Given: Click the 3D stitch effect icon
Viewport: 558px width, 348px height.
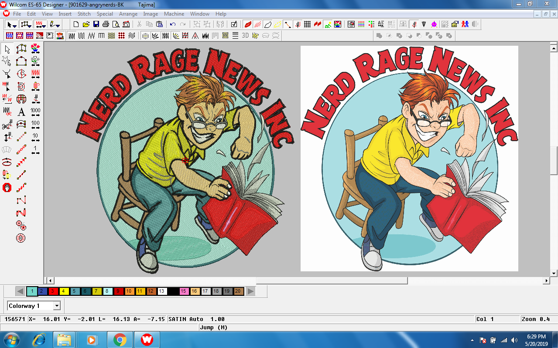Looking at the screenshot, I should (x=245, y=36).
